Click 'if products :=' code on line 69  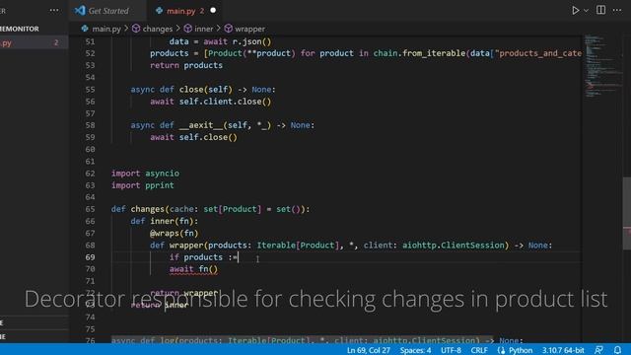point(204,257)
